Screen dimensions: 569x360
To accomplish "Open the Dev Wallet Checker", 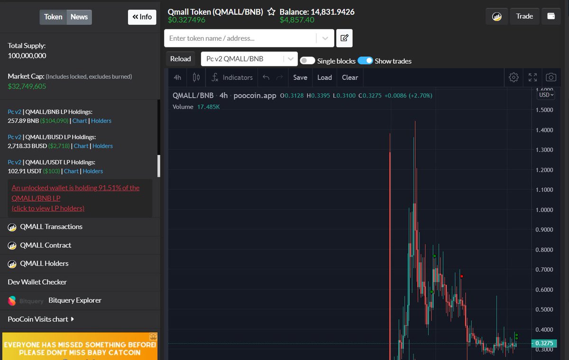I will point(37,282).
